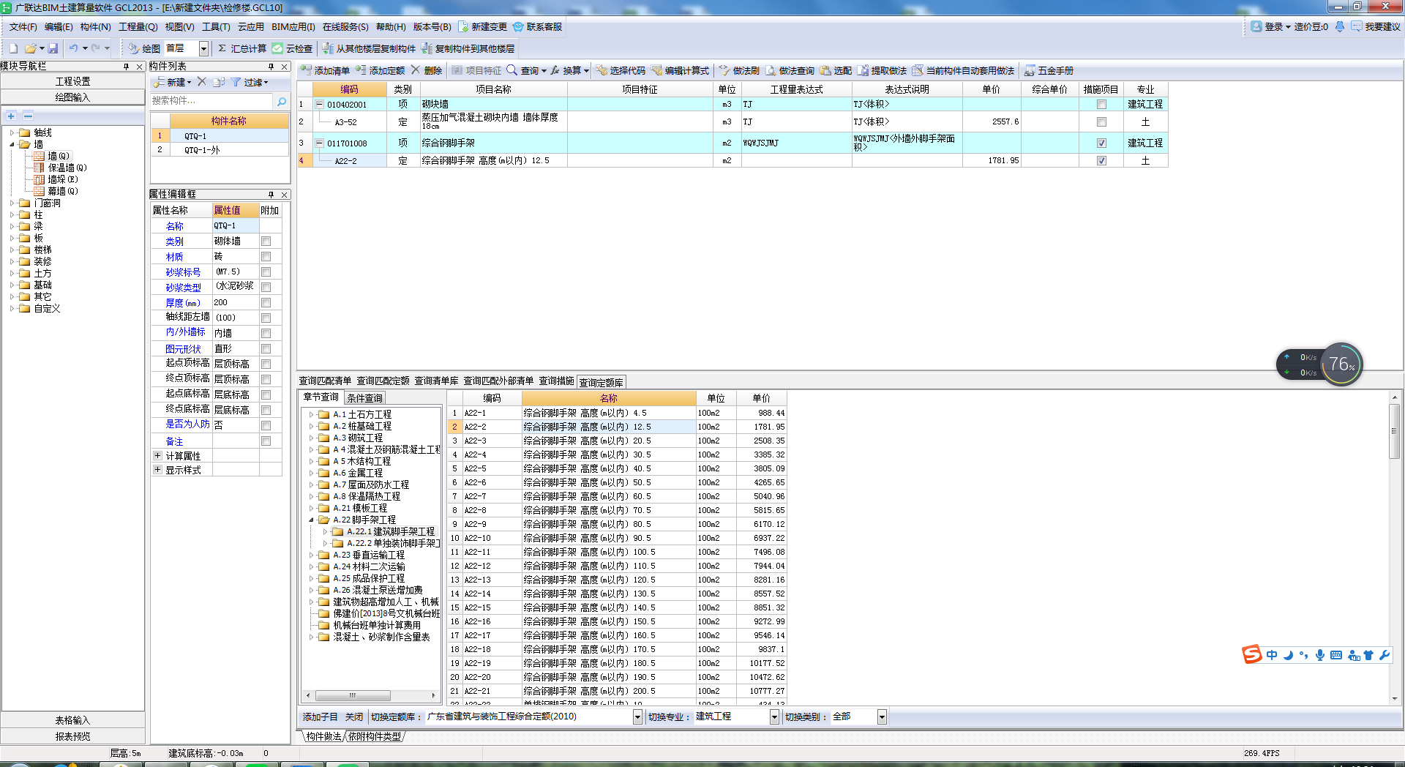Toggle the 附加 checkbox for 厚度(mm)

266,302
